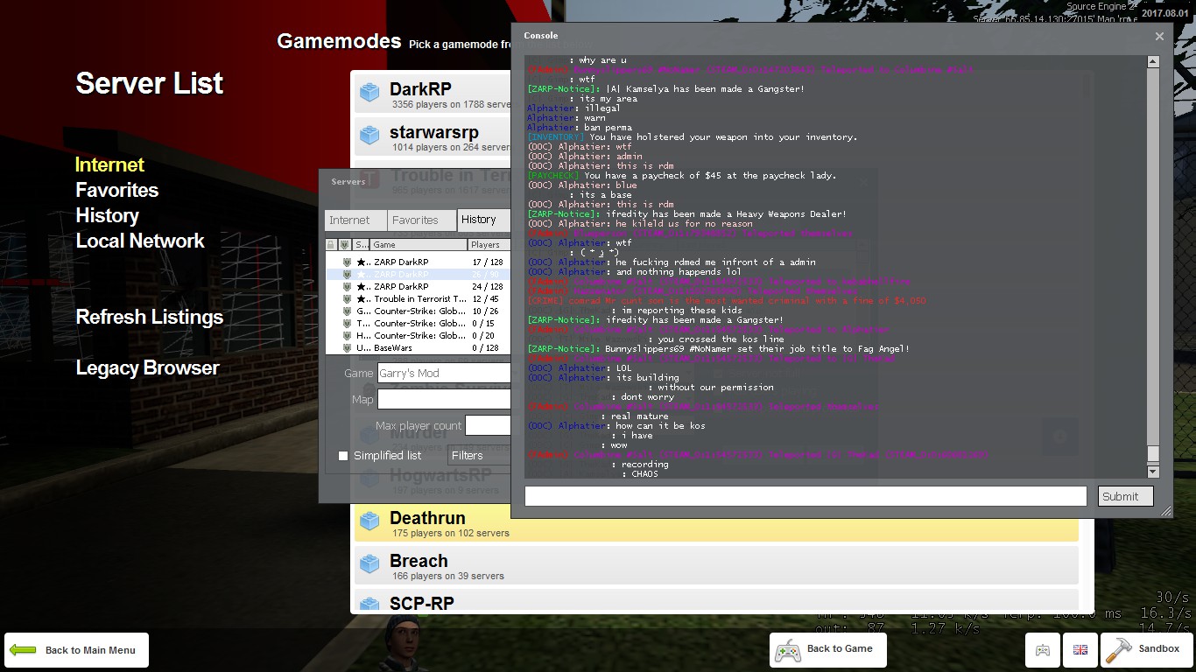Submit the console command
1196x672 pixels.
(1126, 496)
